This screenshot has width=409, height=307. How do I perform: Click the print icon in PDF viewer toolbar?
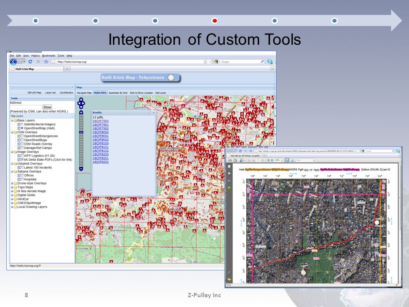click(230, 160)
